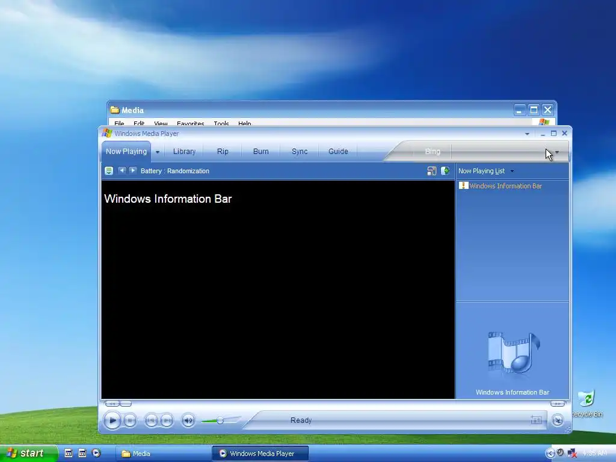Image resolution: width=616 pixels, height=462 pixels.
Task: Switch to Media folder taskbar button
Action: tap(164, 454)
